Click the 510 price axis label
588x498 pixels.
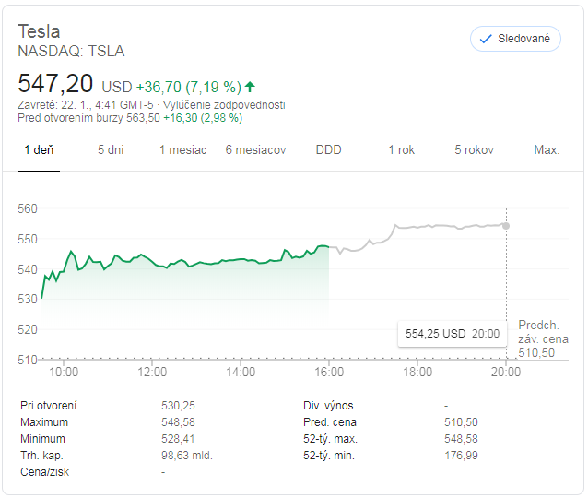click(28, 360)
